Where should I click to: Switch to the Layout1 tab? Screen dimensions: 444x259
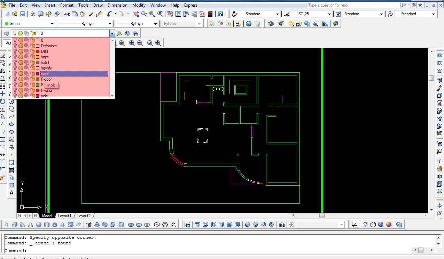click(64, 216)
